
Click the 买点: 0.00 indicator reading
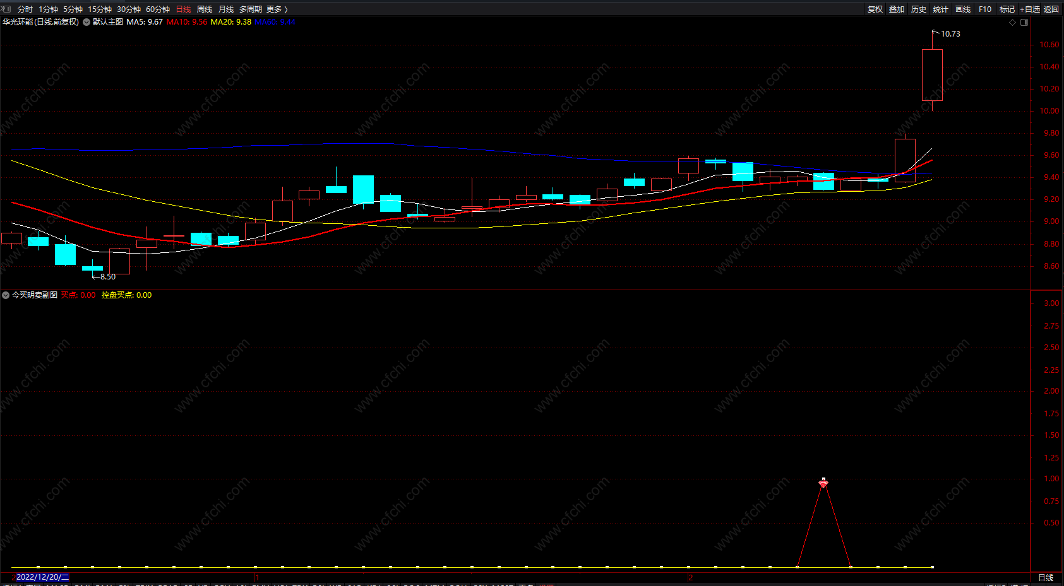(x=78, y=295)
